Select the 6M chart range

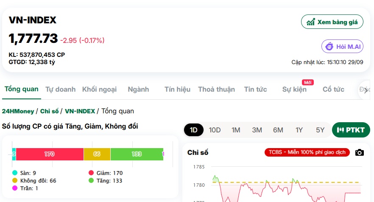pos(278,130)
